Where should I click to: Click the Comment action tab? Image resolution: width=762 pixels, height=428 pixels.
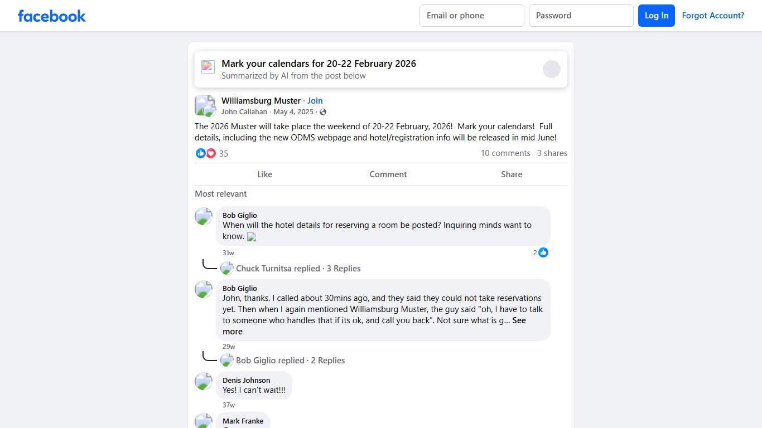[x=388, y=174]
